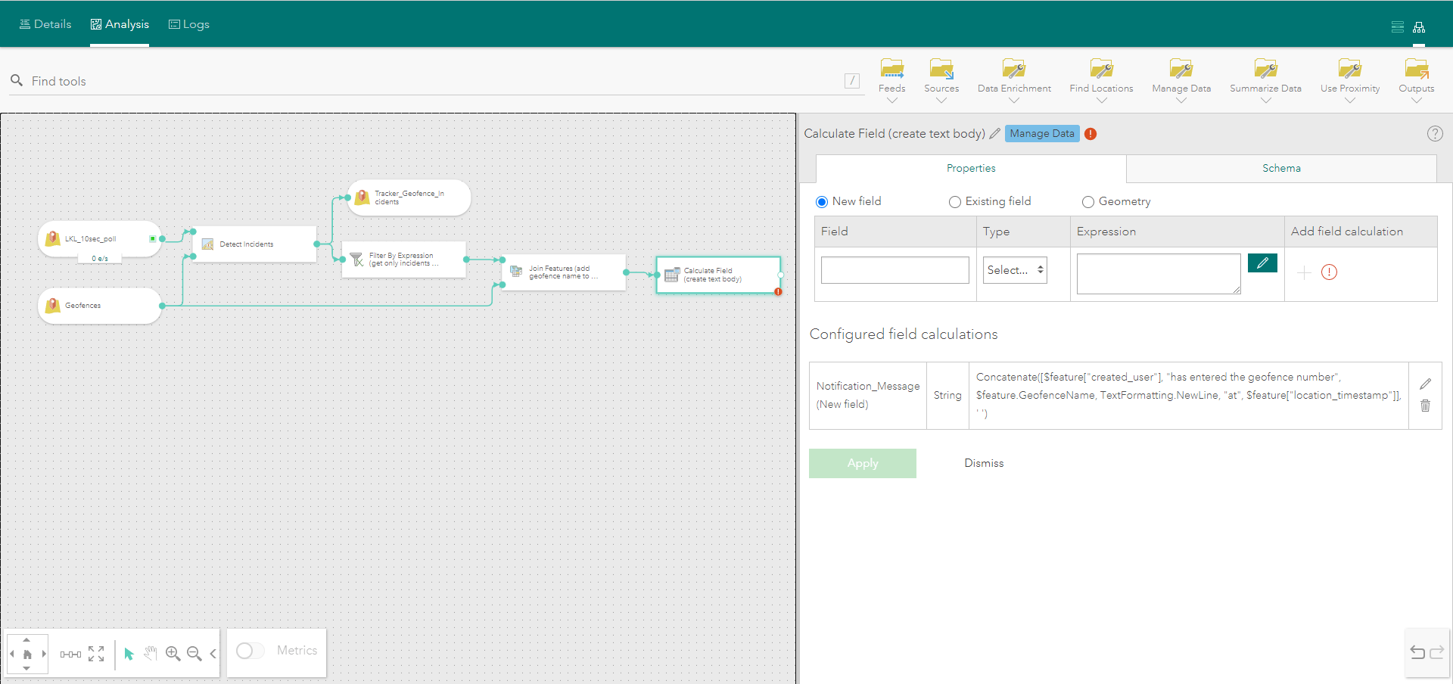Switch to the Schema tab
Image resolution: width=1453 pixels, height=684 pixels.
click(1280, 168)
